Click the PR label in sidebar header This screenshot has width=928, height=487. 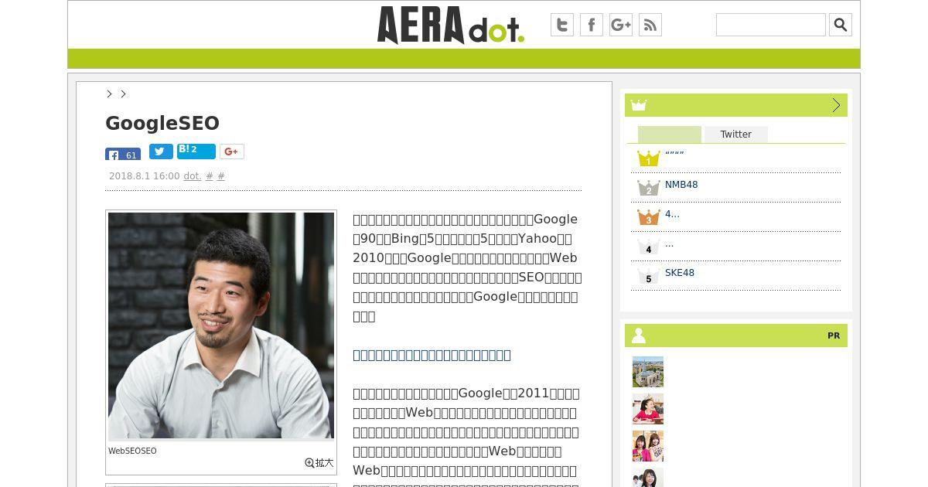tap(834, 335)
